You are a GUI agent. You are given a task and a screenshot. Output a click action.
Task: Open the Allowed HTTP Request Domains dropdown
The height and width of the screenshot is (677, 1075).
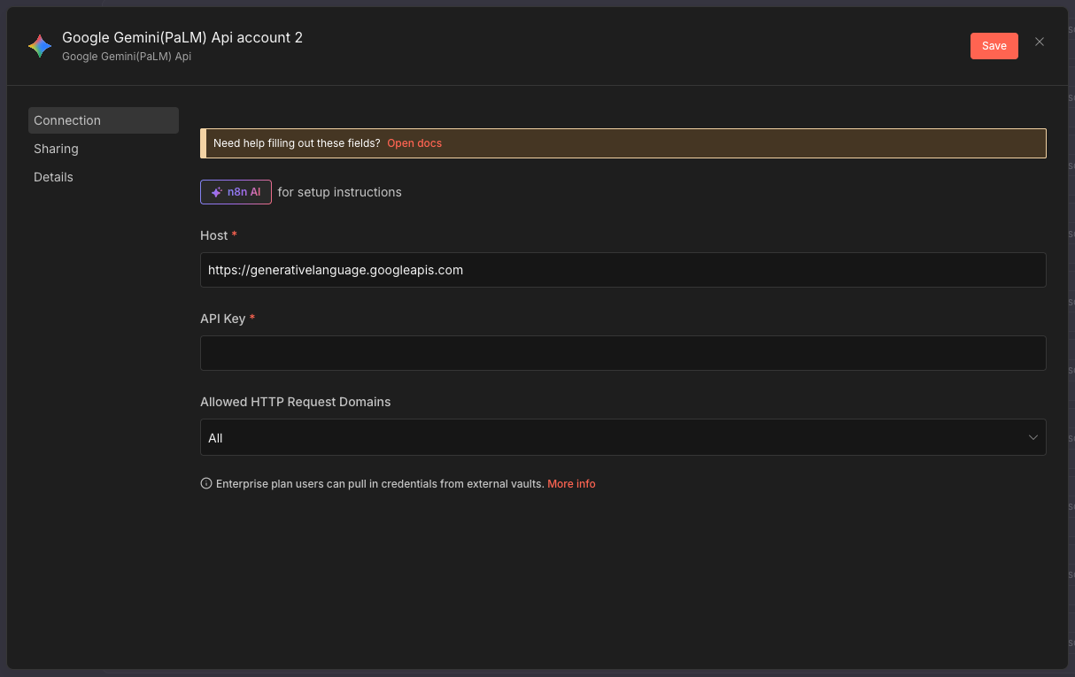[623, 436]
